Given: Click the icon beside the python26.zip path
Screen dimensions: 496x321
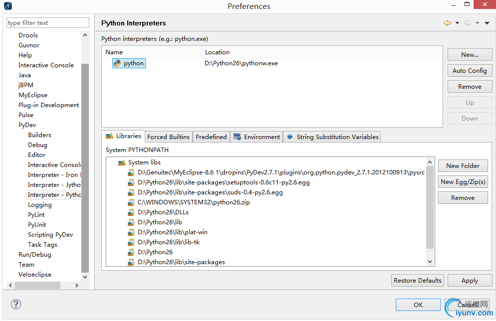Looking at the screenshot, I should pyautogui.click(x=131, y=202).
